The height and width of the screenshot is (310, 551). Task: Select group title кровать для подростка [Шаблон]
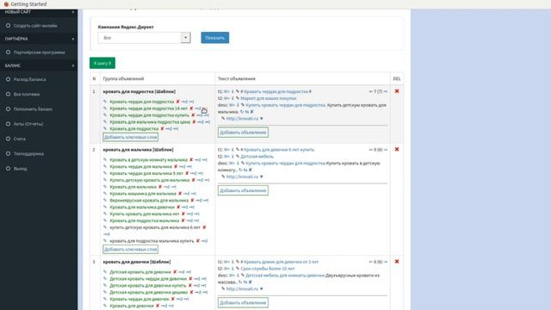click(139, 91)
